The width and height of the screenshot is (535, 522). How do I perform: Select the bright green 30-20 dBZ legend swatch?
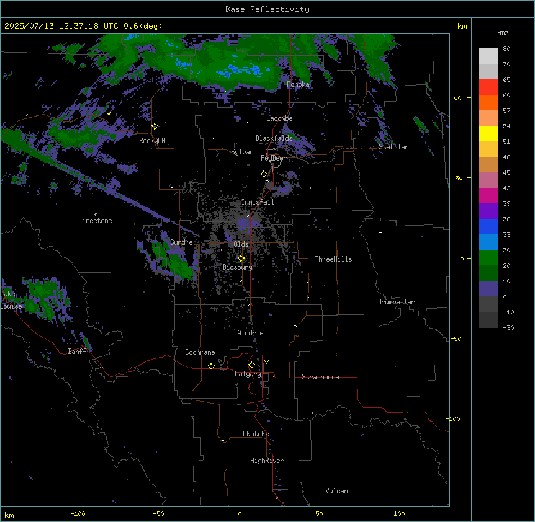tap(488, 258)
